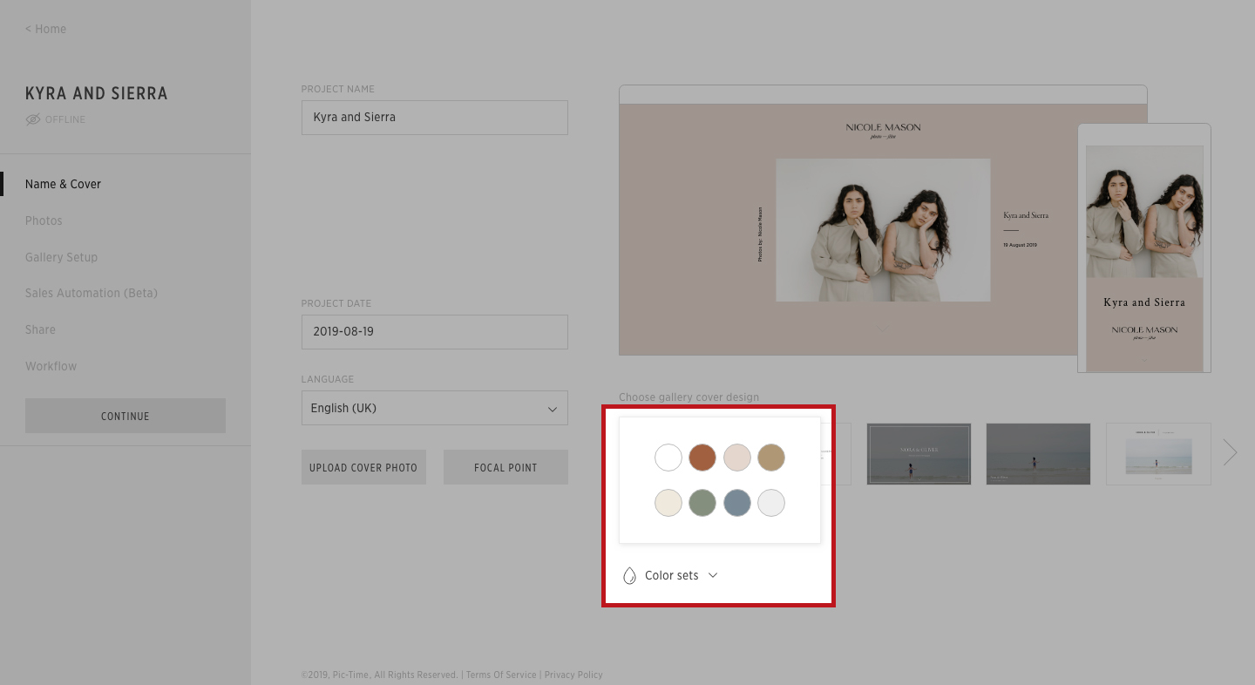
Task: Click the Project Date input field
Action: pos(435,332)
